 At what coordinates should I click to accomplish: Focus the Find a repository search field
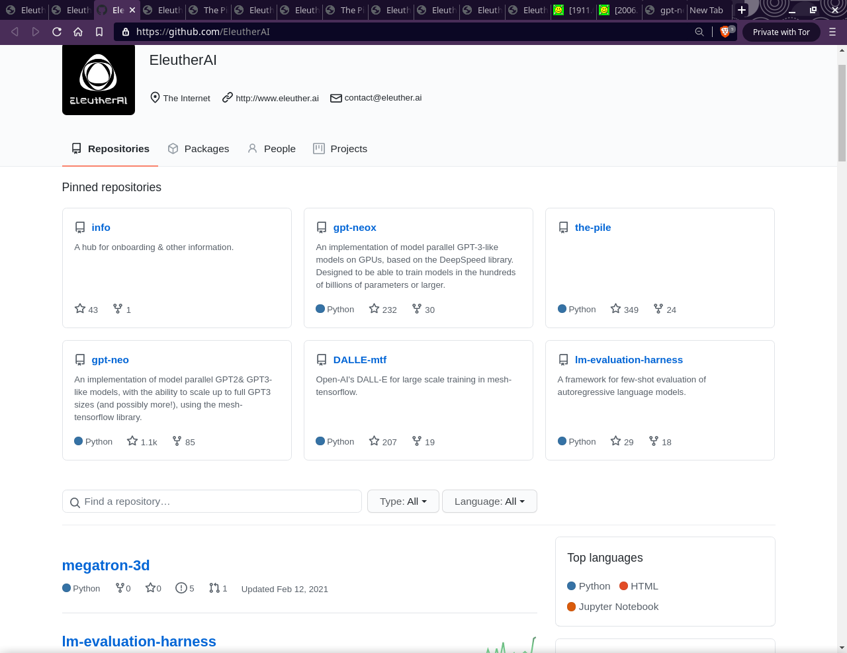click(212, 501)
